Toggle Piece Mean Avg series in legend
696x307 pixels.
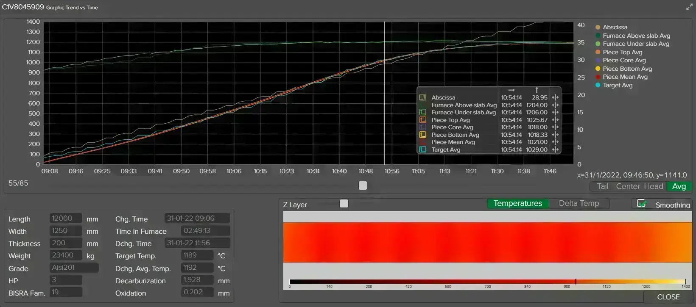621,77
